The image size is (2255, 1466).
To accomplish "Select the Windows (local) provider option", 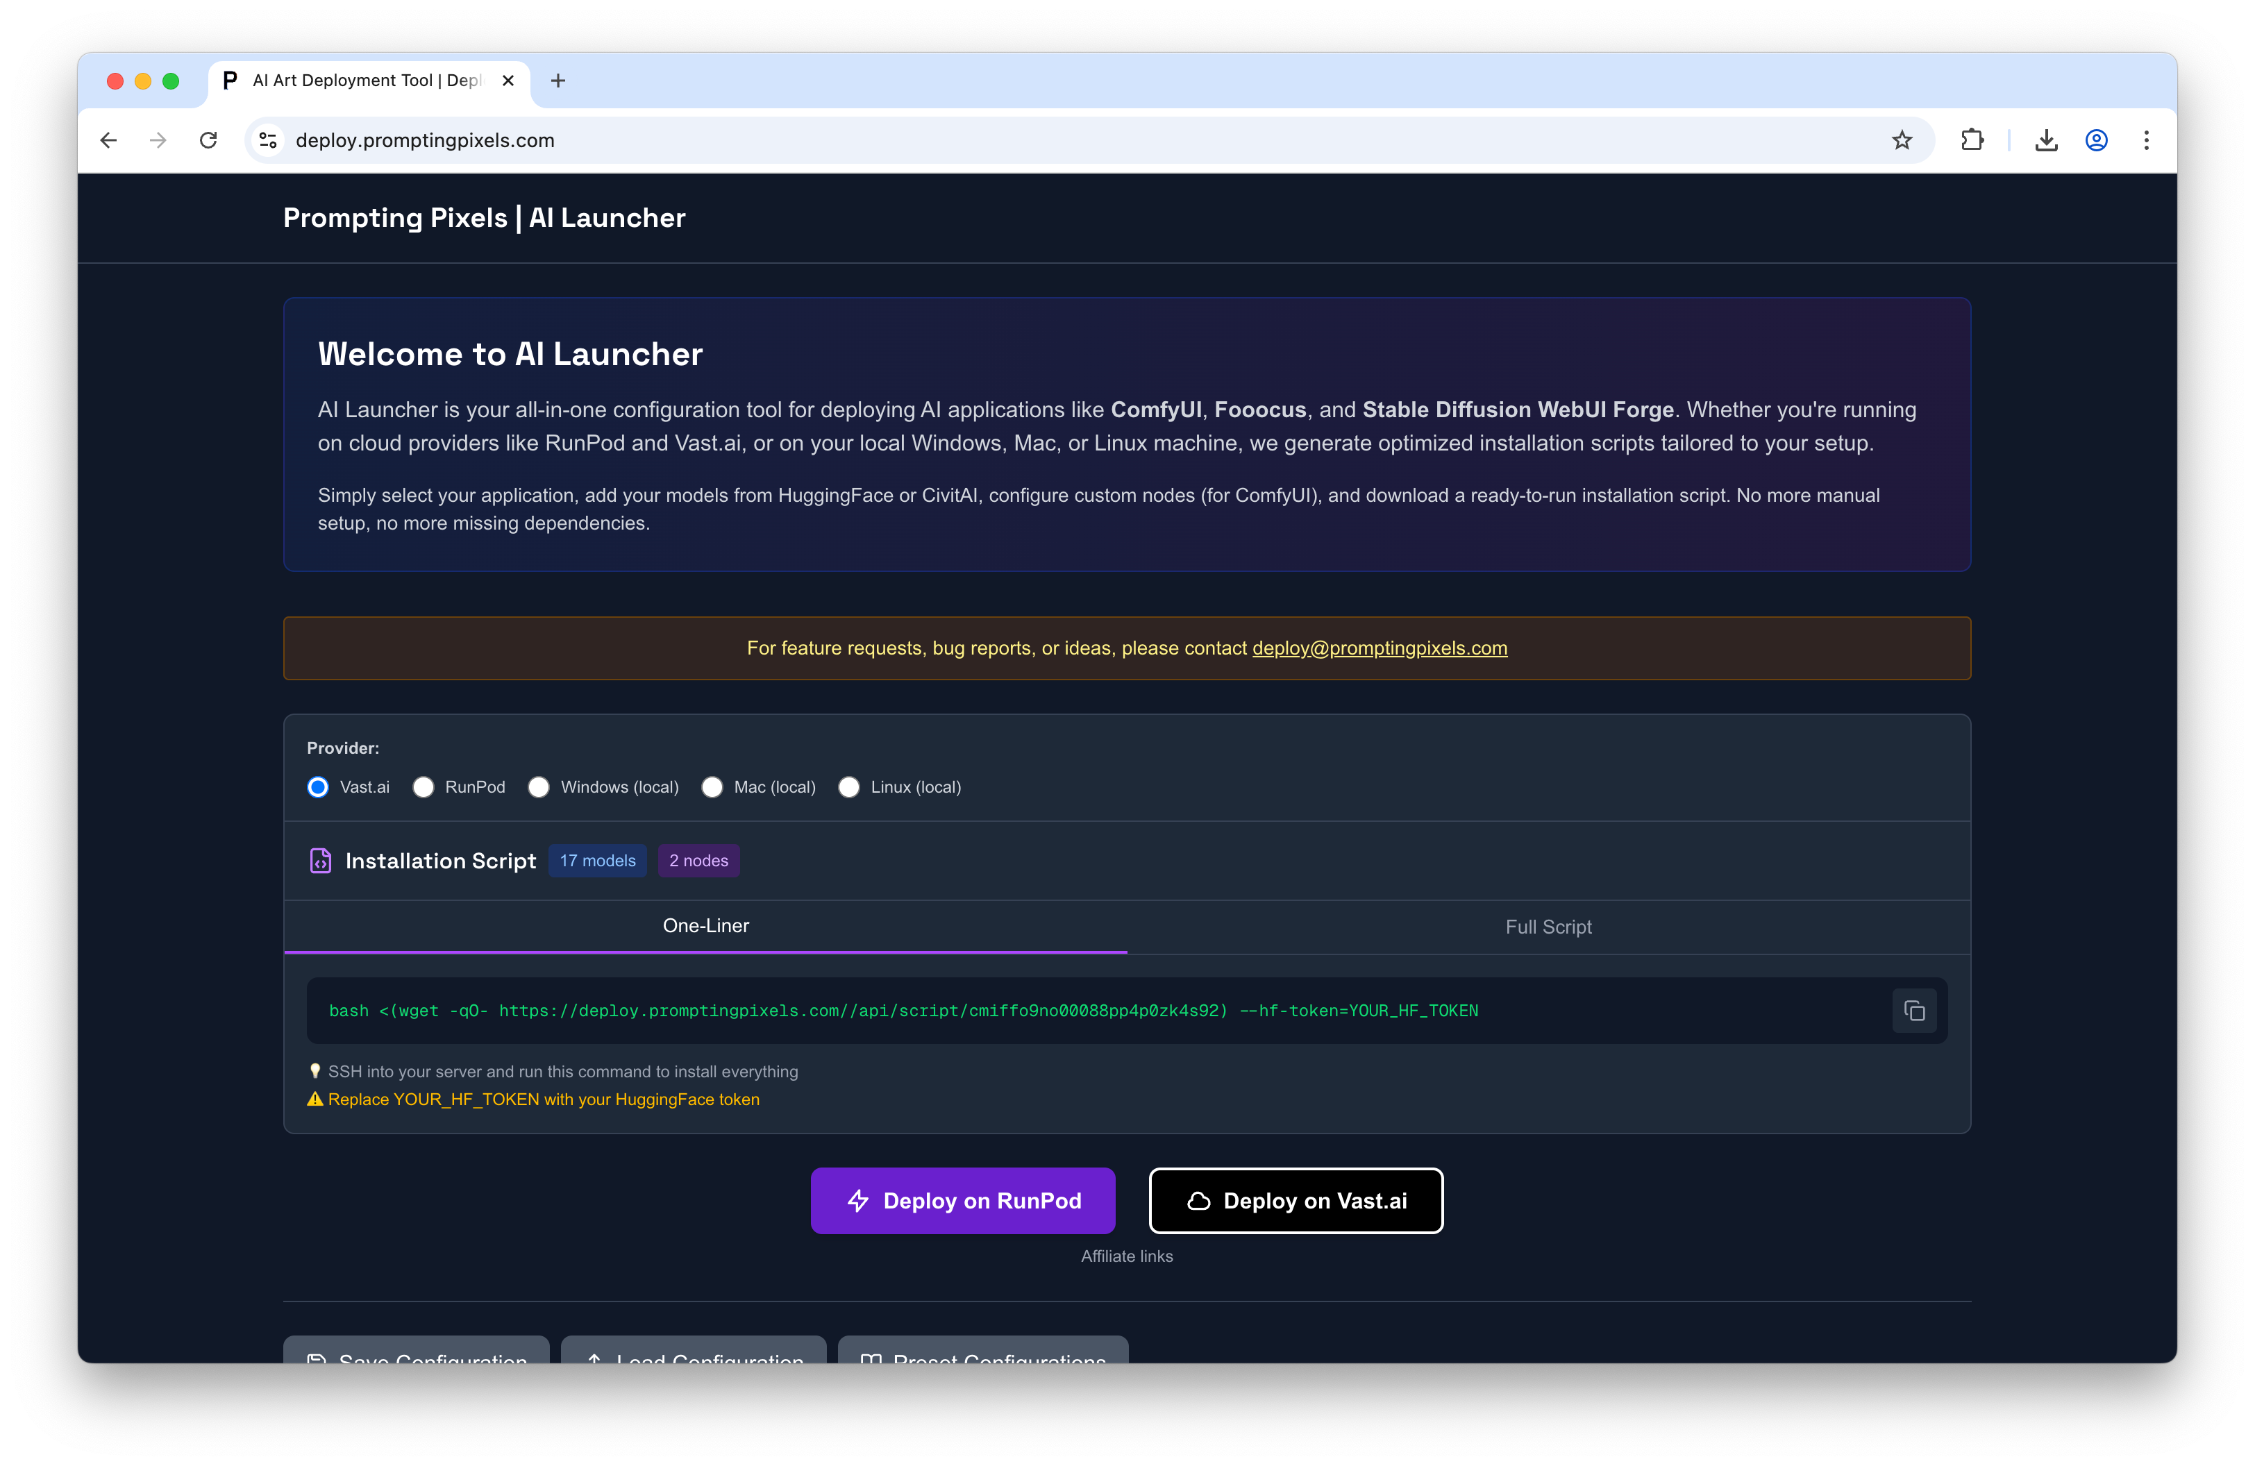I will coord(539,787).
